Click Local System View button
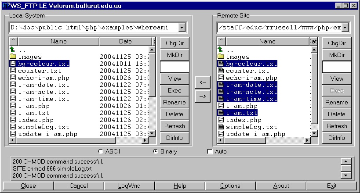The image size is (360, 193). click(175, 79)
